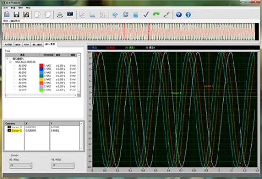Screen dimensions: 262x179
Task: Click the blue info icon
Action: [188, 15]
